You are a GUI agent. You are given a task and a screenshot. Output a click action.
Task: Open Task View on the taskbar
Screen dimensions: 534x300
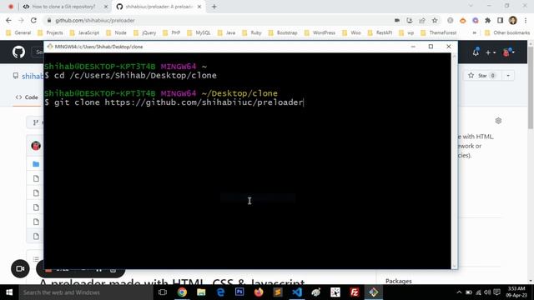click(x=163, y=292)
